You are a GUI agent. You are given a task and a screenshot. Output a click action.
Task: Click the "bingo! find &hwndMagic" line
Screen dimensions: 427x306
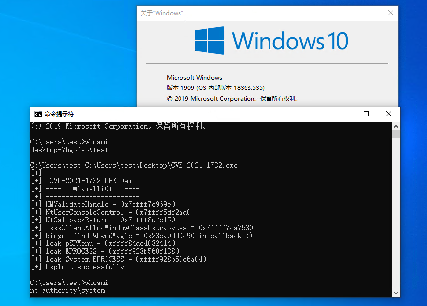[142, 236]
